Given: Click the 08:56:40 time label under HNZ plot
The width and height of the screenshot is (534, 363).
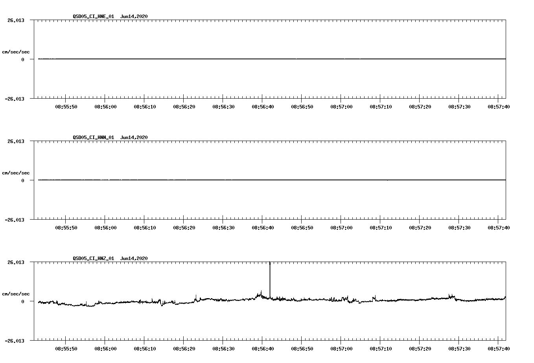Looking at the screenshot, I should pos(263,349).
